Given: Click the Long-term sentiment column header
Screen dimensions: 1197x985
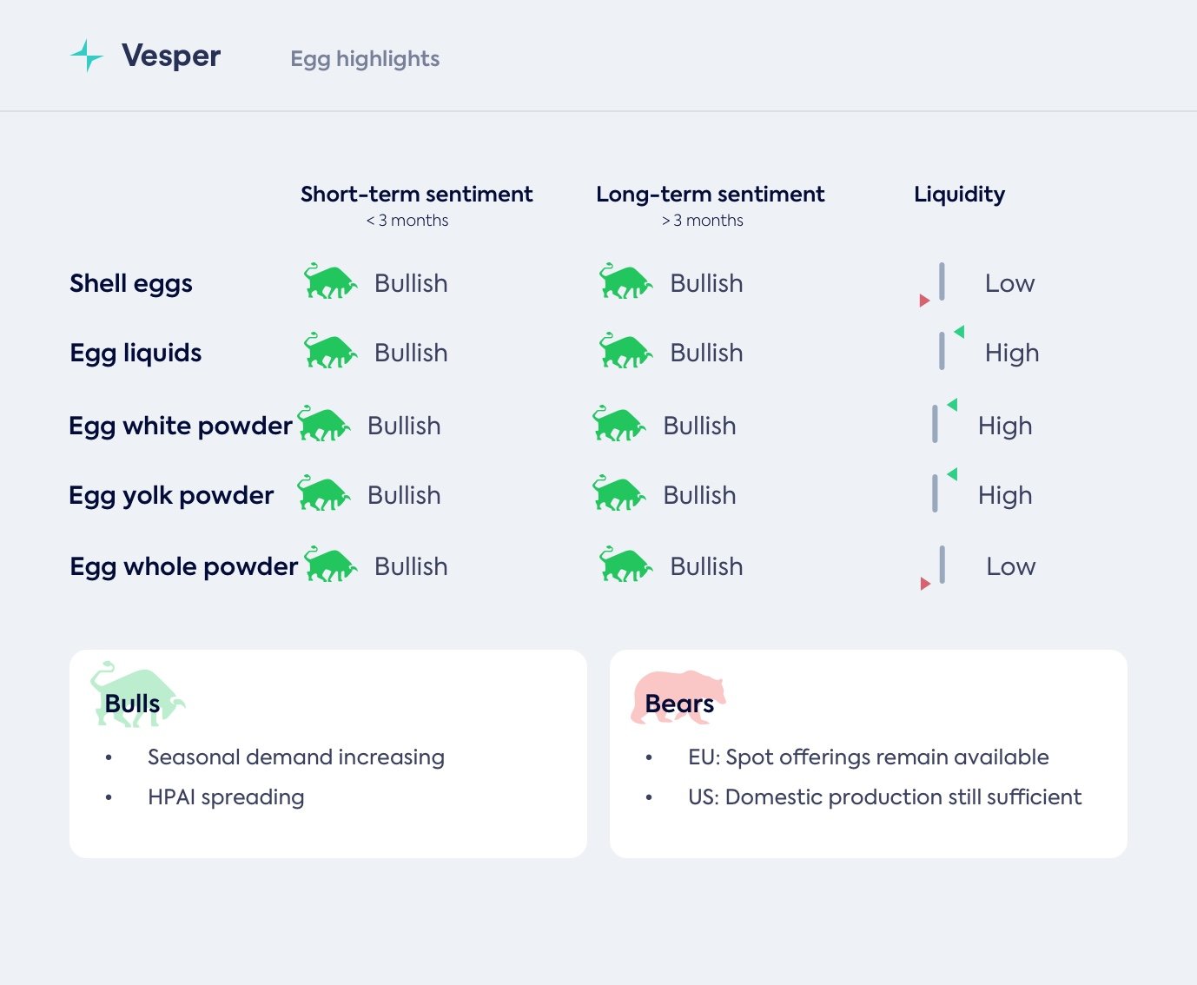Looking at the screenshot, I should [710, 195].
